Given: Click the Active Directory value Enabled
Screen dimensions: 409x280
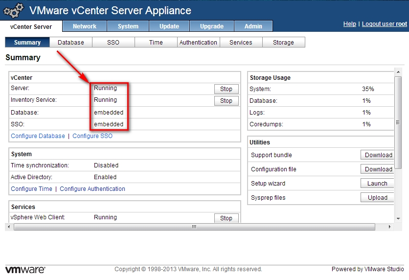Looking at the screenshot, I should [x=105, y=177].
